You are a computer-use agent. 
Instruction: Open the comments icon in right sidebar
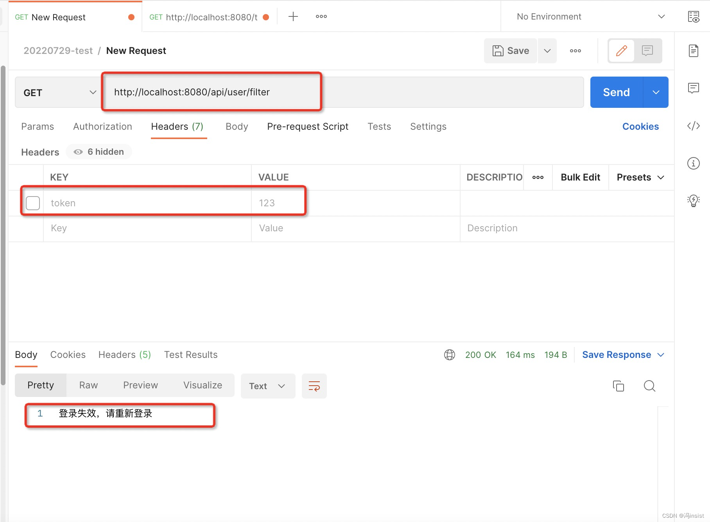(694, 88)
